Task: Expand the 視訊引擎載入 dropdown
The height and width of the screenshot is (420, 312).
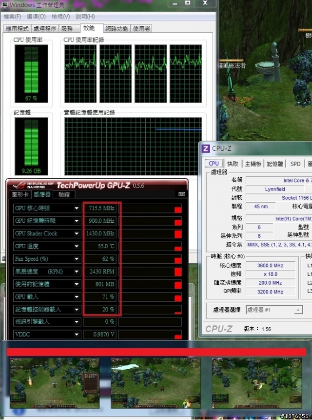Action: pyautogui.click(x=77, y=322)
